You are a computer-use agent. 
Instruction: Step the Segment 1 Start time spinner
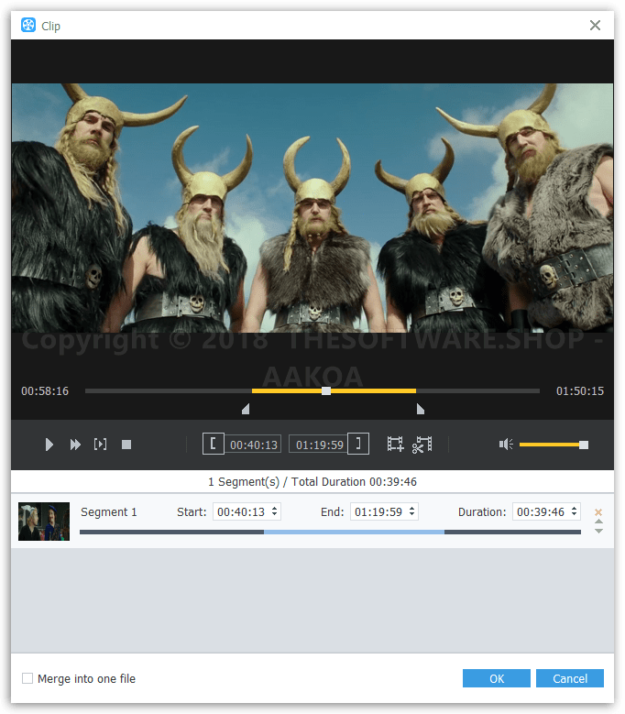pos(275,511)
